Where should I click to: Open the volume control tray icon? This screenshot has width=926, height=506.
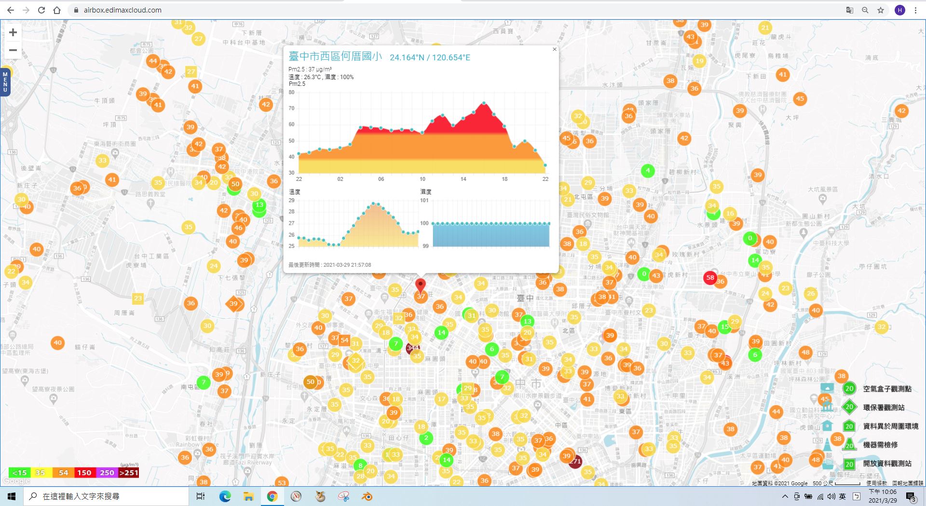coord(831,496)
